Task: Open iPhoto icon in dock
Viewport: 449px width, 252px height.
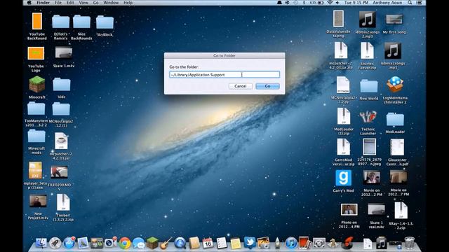Action: (264, 243)
